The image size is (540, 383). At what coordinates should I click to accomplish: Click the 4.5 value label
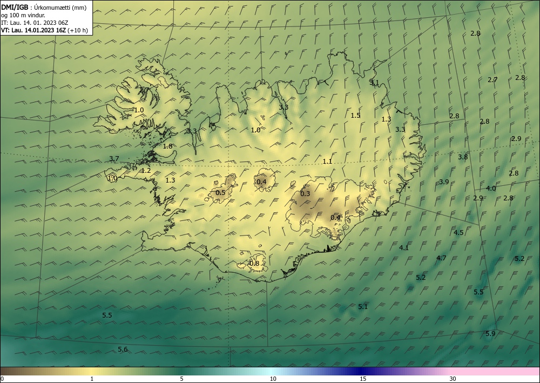point(458,232)
